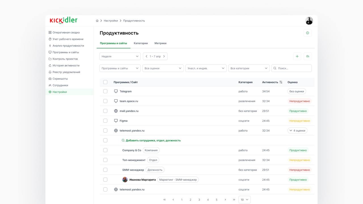Jump to first page double-left arrow
This screenshot has width=363, height=204.
pos(165,200)
